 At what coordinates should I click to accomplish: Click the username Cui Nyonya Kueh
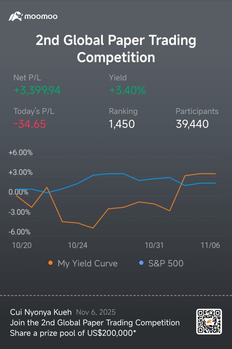click(41, 312)
